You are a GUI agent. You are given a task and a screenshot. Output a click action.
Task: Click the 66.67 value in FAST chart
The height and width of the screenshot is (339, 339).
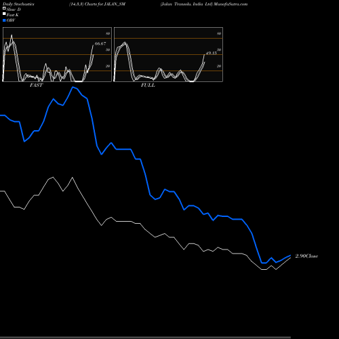coord(100,43)
